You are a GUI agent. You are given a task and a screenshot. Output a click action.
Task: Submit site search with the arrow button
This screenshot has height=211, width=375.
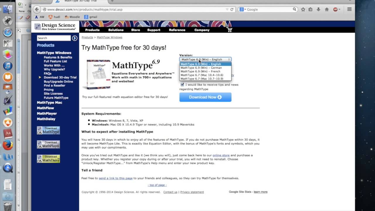pos(75,38)
